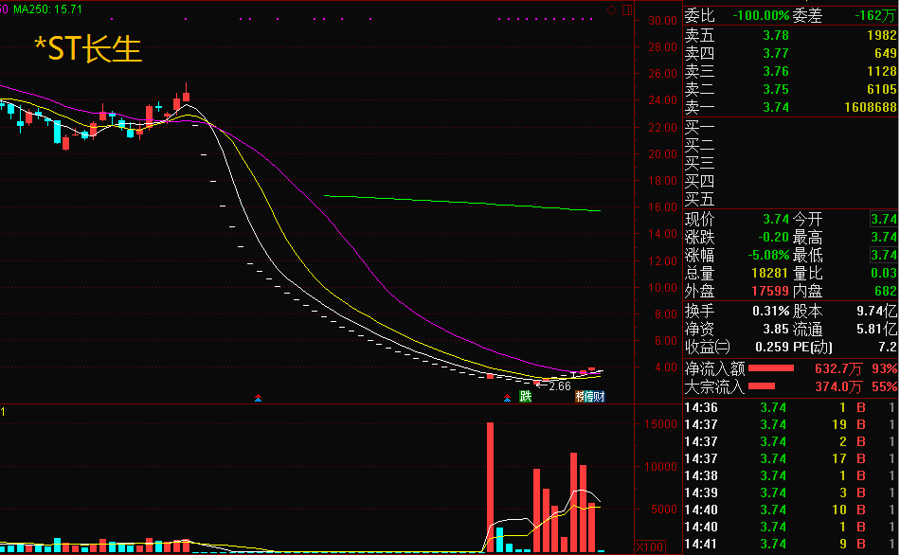Click the 卖五 price 3.78

[x=776, y=36]
